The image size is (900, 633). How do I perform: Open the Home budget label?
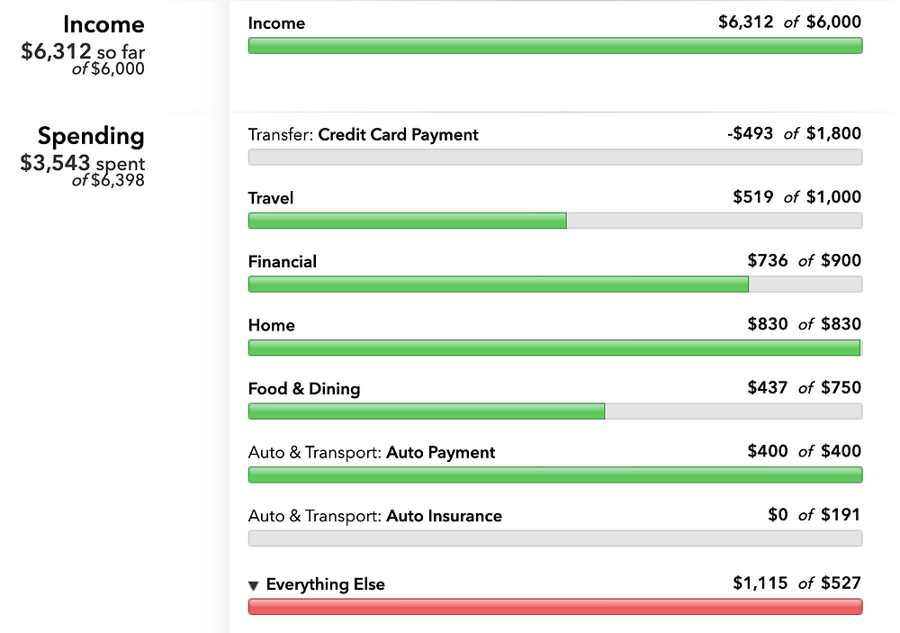[x=272, y=325]
